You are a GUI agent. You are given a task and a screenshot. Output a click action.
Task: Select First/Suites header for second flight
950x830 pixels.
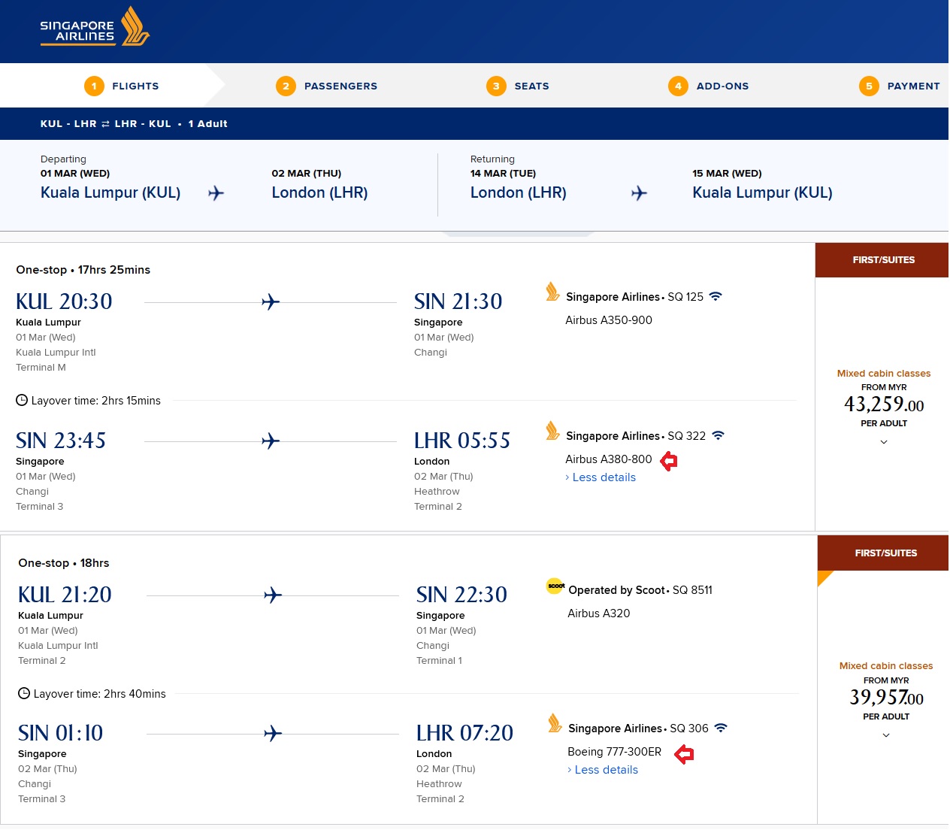(x=885, y=553)
